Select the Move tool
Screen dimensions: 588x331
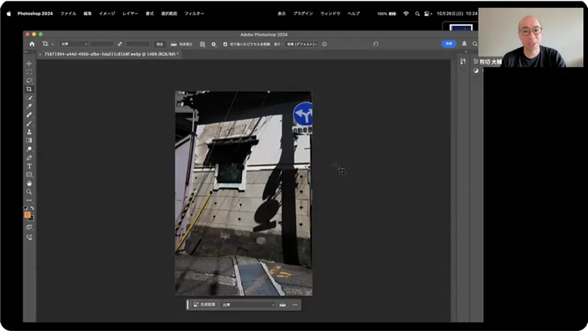pyautogui.click(x=29, y=63)
